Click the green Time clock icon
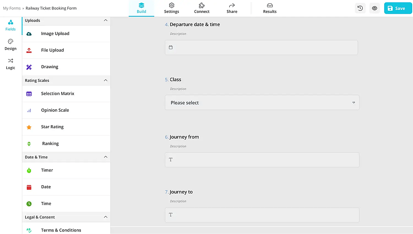413x234 pixels. click(x=29, y=204)
